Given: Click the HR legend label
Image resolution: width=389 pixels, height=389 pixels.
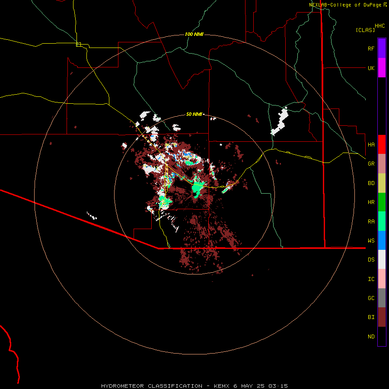Looking at the screenshot, I should pos(371,202).
